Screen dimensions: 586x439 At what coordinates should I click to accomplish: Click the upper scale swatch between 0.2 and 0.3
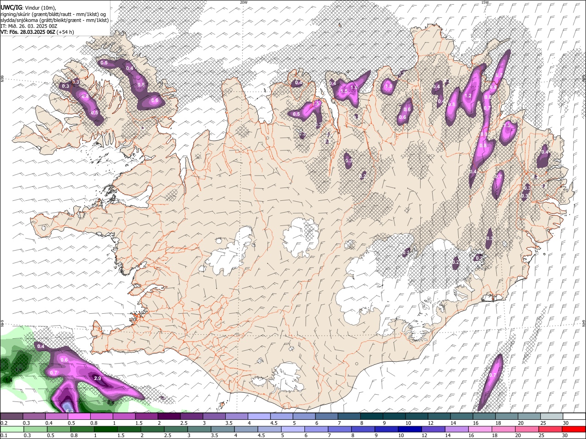tap(11, 417)
